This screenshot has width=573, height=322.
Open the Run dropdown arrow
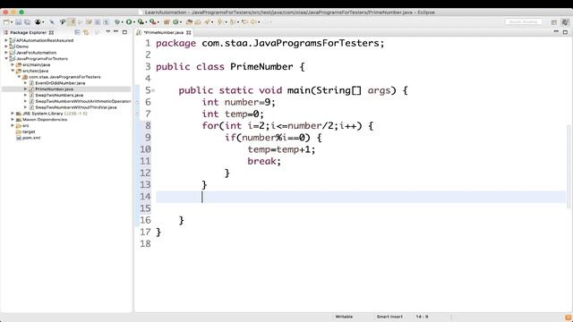tap(133, 22)
